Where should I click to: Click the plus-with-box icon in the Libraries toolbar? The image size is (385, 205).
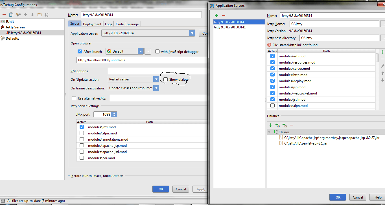coord(285,125)
